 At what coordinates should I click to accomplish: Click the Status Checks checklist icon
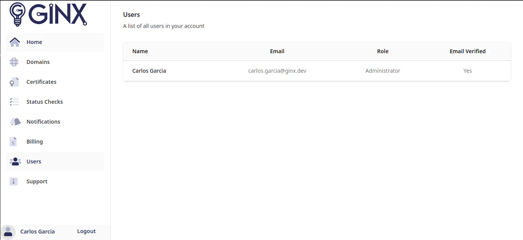(x=14, y=102)
